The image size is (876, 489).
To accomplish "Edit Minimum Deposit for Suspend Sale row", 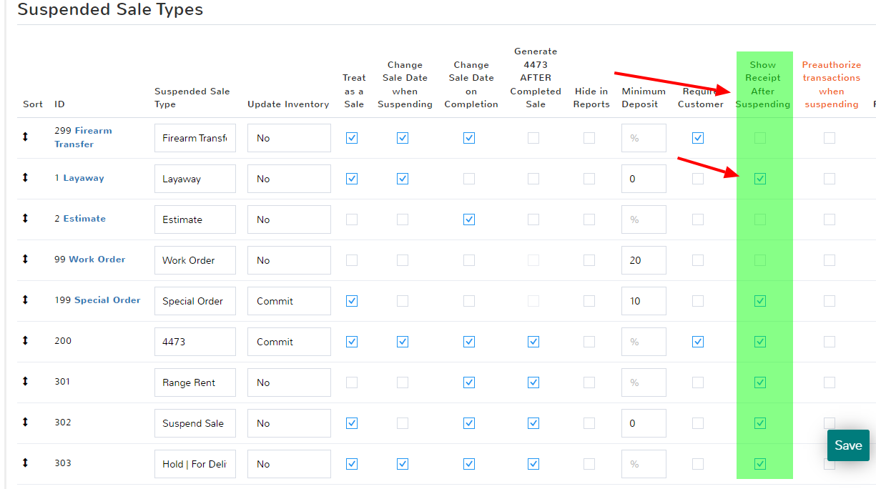I will (x=644, y=423).
